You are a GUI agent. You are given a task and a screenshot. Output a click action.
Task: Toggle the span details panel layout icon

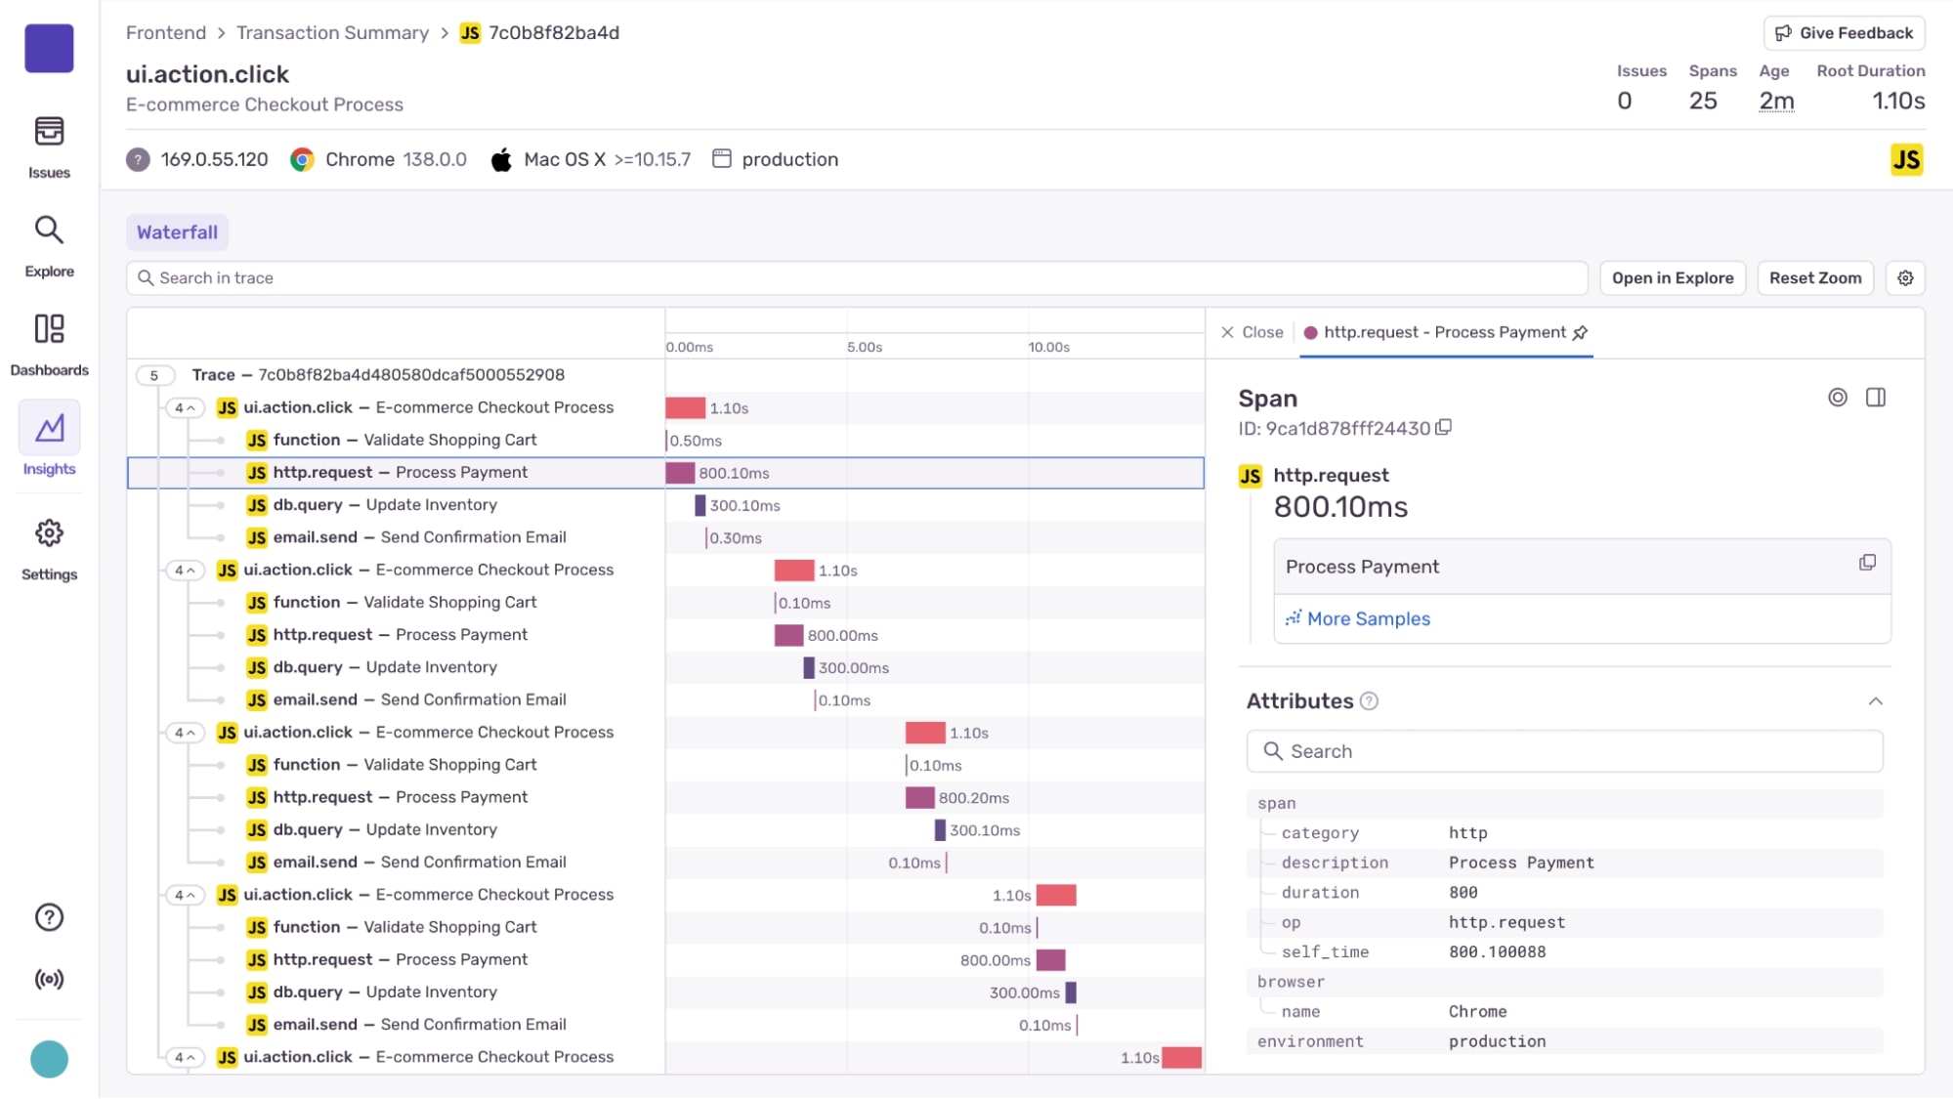pos(1876,398)
